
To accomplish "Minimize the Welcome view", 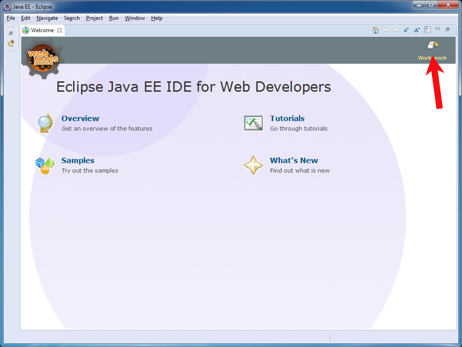I will tap(438, 29).
